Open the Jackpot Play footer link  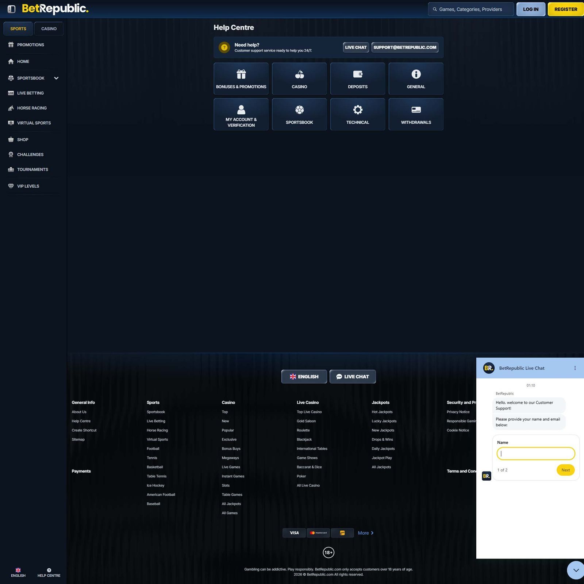click(382, 458)
